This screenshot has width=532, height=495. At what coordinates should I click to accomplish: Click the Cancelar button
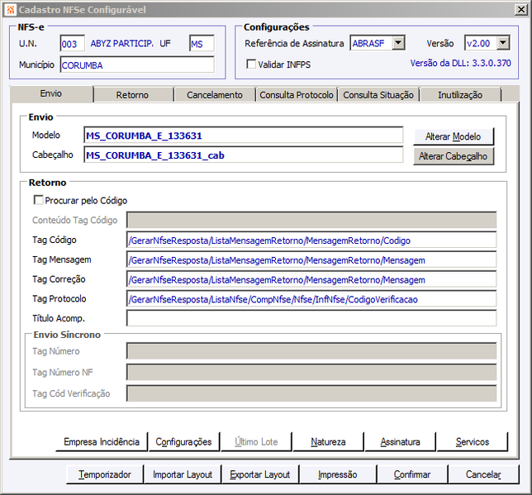(x=483, y=474)
